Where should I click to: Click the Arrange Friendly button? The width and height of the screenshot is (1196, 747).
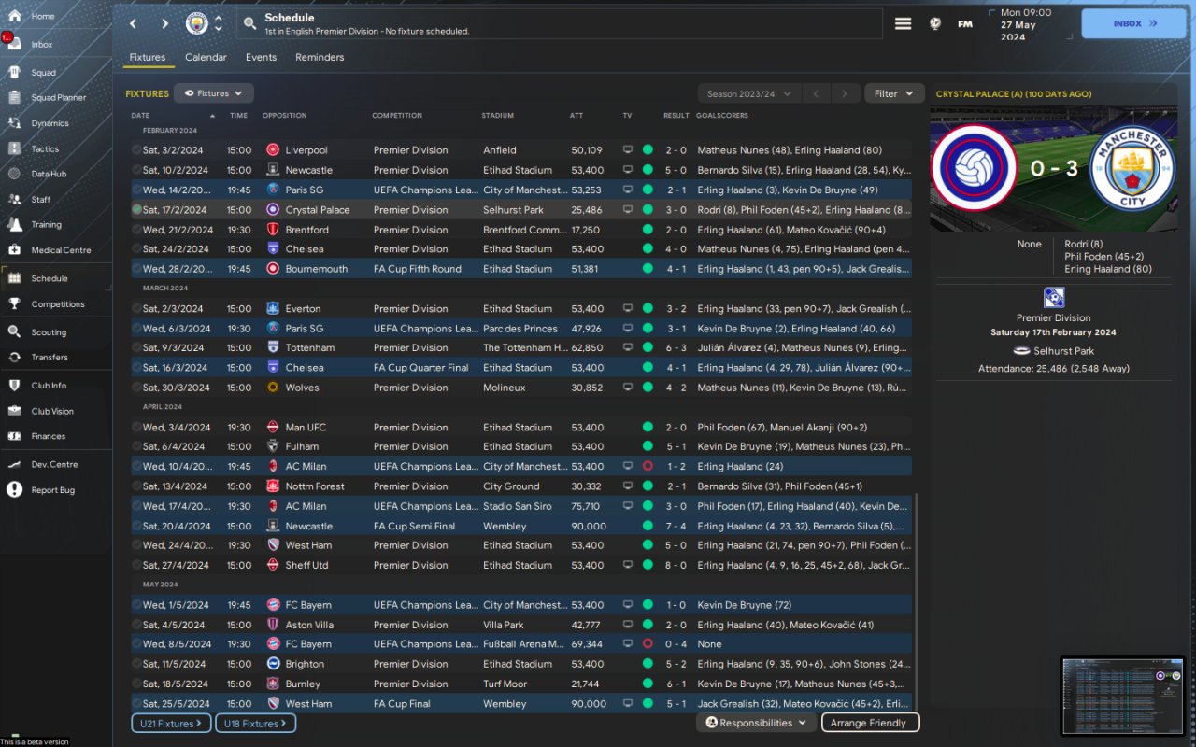pos(870,723)
